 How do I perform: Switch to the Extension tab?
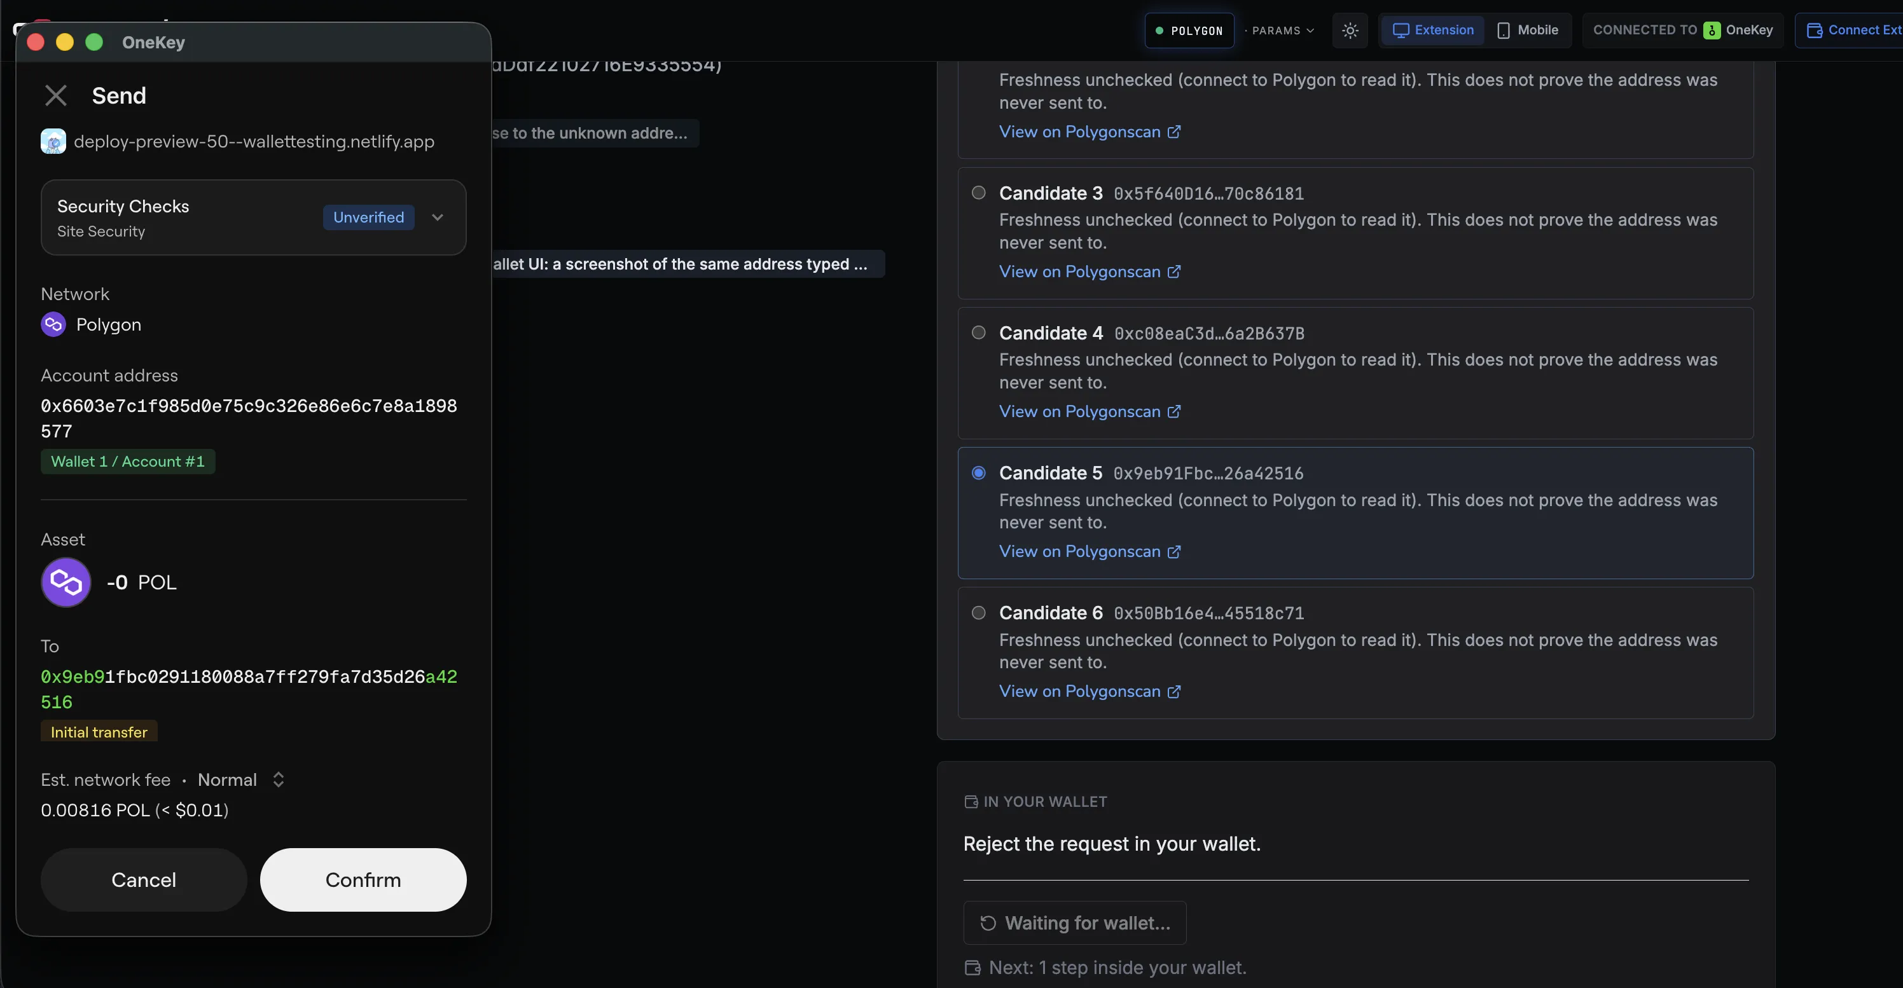(x=1432, y=31)
